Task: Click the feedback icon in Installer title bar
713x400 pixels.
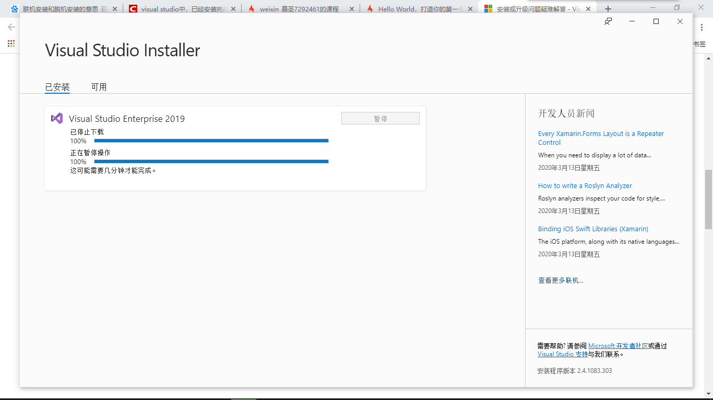Action: [608, 21]
